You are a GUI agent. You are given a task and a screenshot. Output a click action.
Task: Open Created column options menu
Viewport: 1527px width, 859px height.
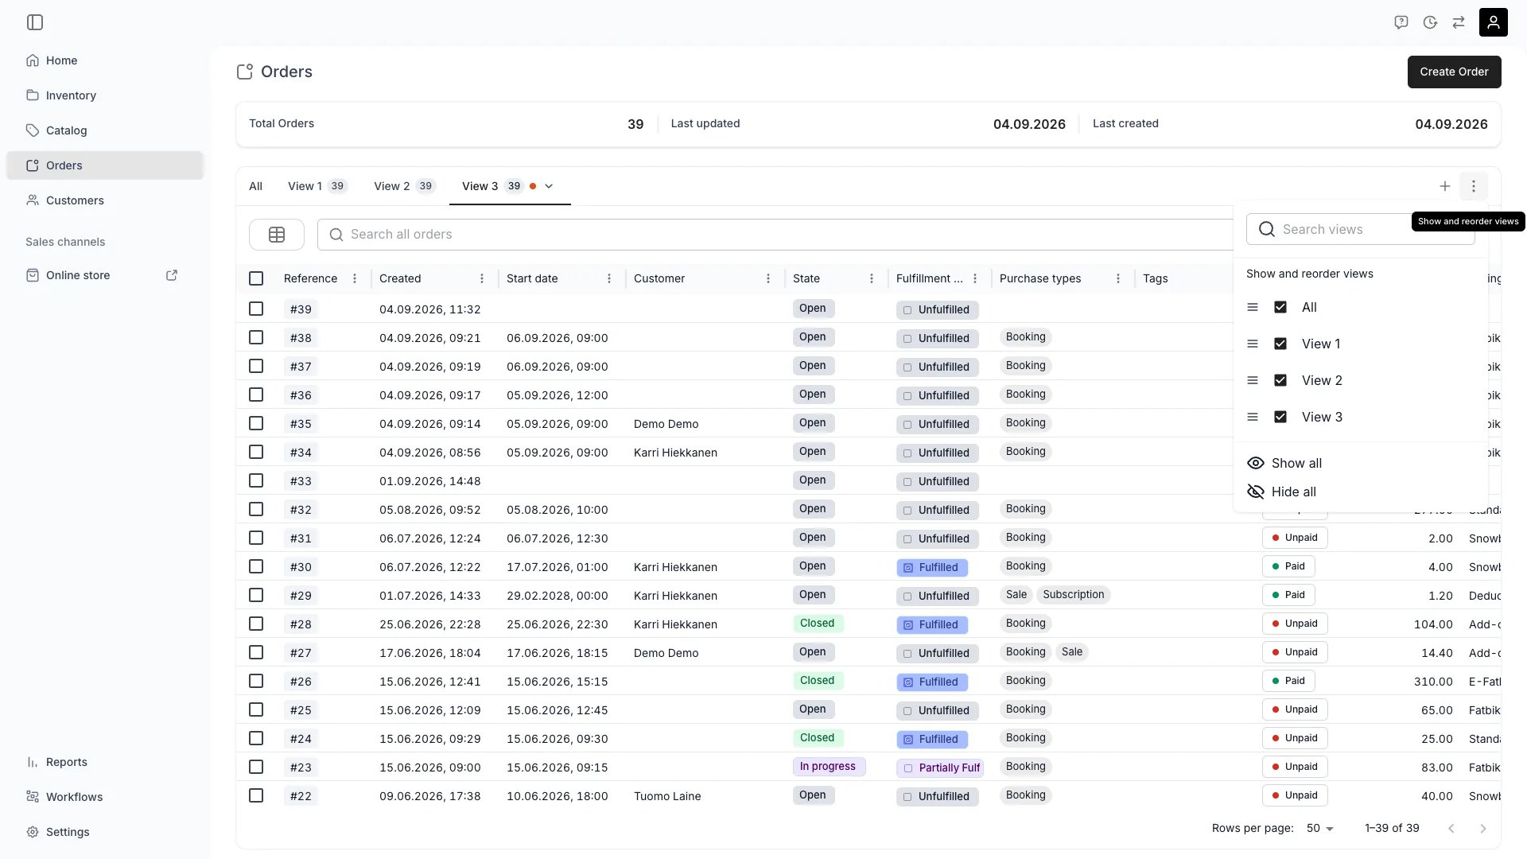[482, 278]
